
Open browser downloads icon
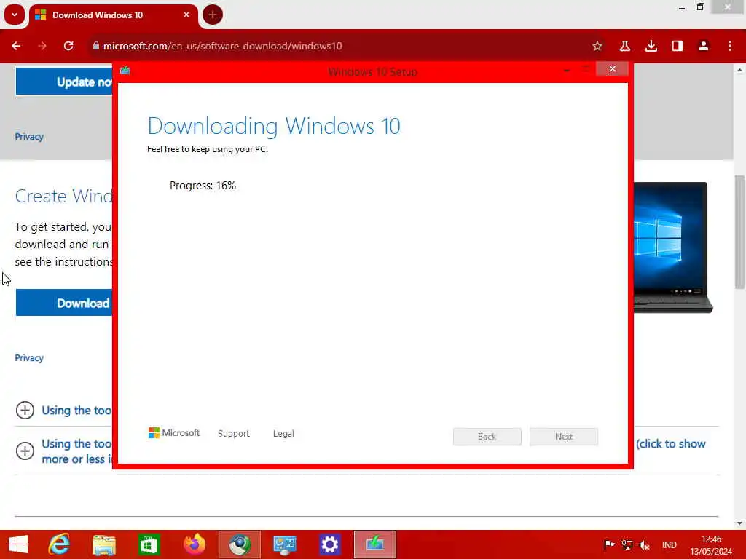(651, 46)
